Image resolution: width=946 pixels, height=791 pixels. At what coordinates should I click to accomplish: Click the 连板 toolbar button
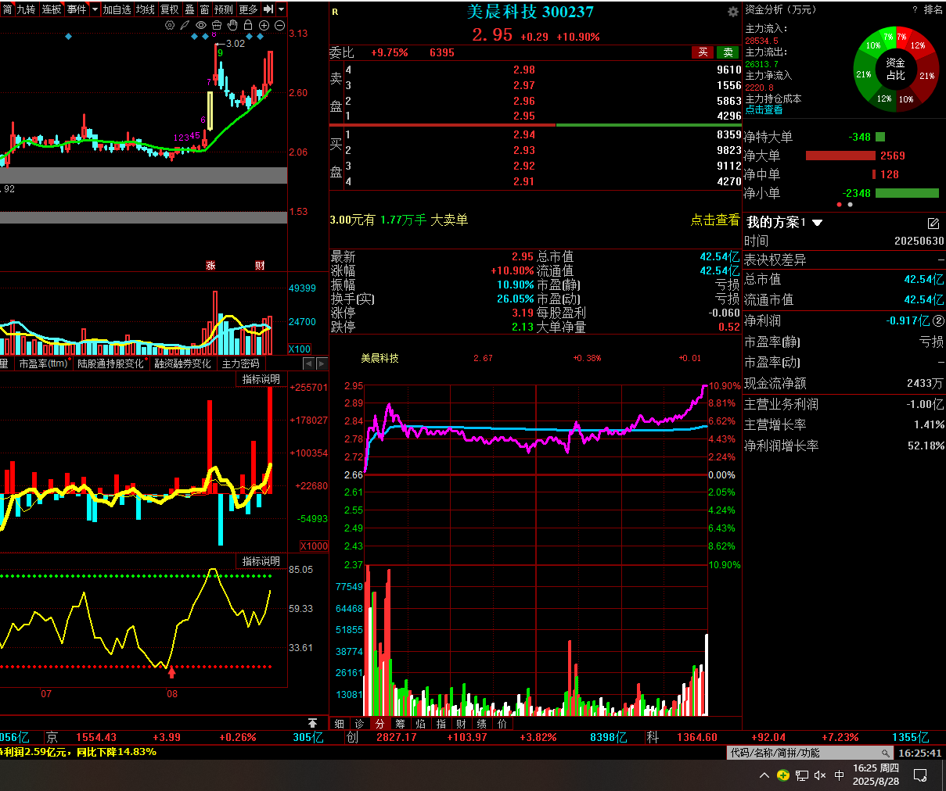(52, 9)
